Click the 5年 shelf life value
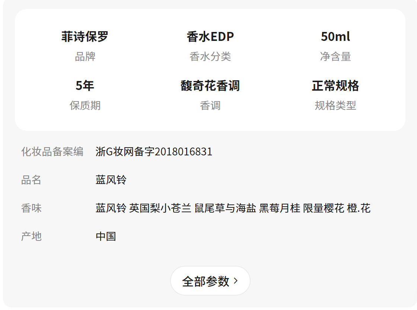The image size is (417, 310). click(85, 86)
